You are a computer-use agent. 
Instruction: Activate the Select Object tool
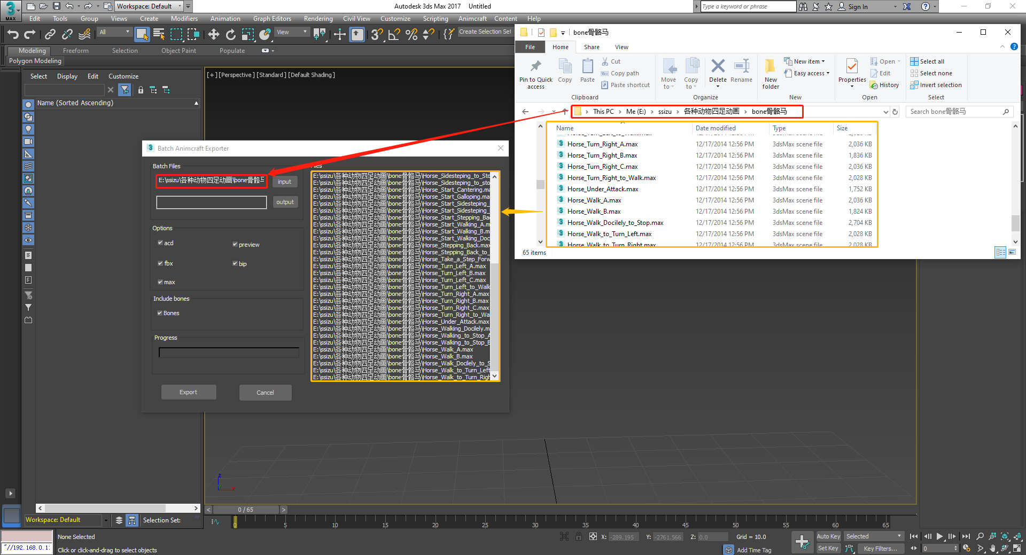tap(142, 35)
